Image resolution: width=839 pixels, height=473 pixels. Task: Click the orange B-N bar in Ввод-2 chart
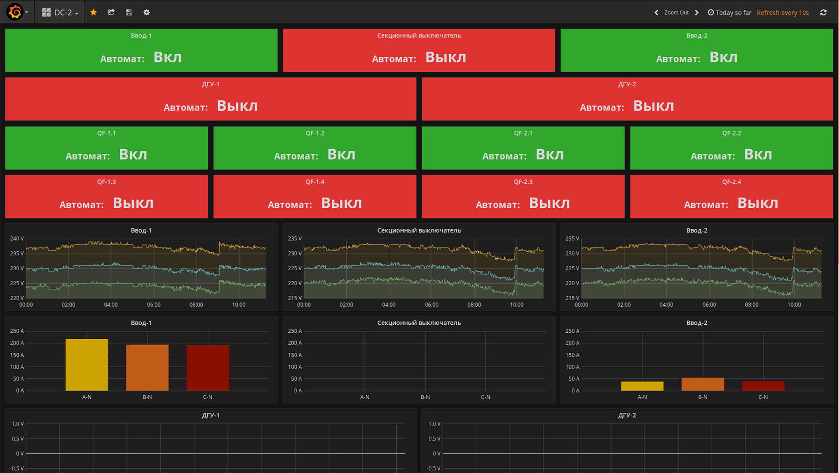[703, 384]
